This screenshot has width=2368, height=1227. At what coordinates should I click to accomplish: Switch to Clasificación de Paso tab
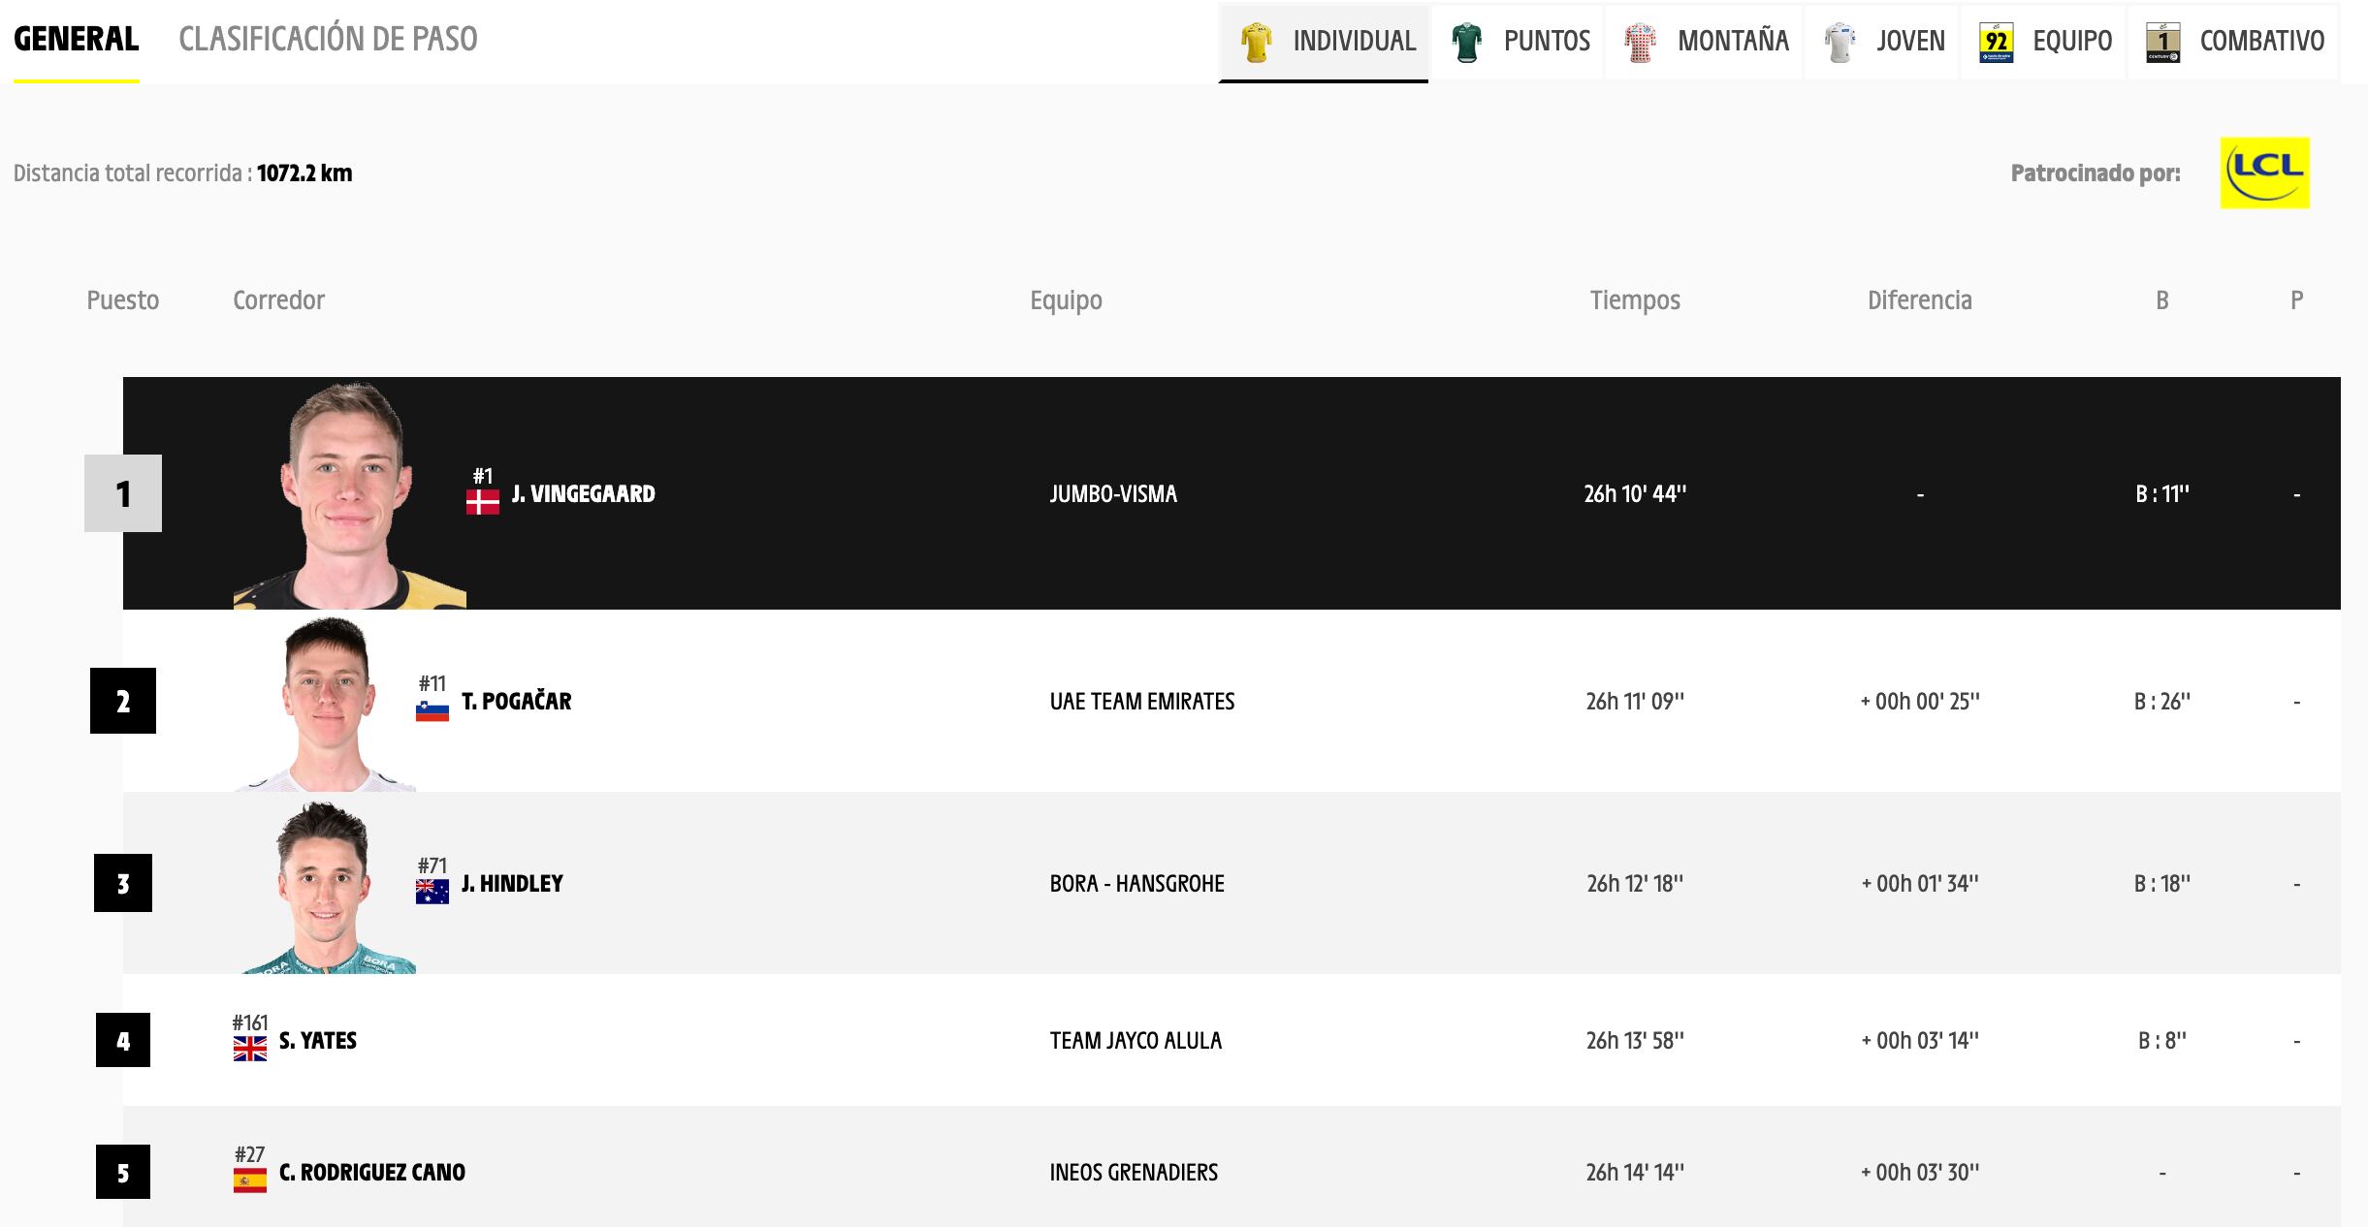tap(328, 39)
